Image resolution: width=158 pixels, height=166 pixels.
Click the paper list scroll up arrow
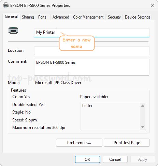point(143,106)
